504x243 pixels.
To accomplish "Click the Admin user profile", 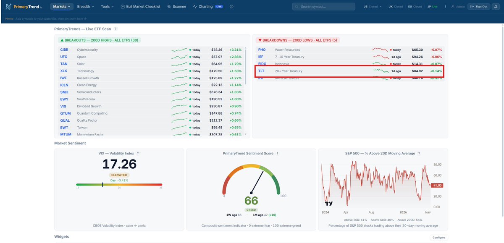I will [458, 7].
